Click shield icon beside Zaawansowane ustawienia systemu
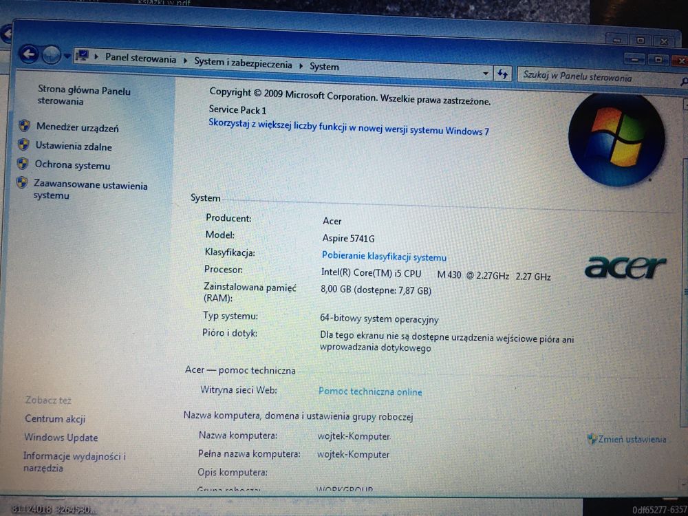 tap(21, 182)
